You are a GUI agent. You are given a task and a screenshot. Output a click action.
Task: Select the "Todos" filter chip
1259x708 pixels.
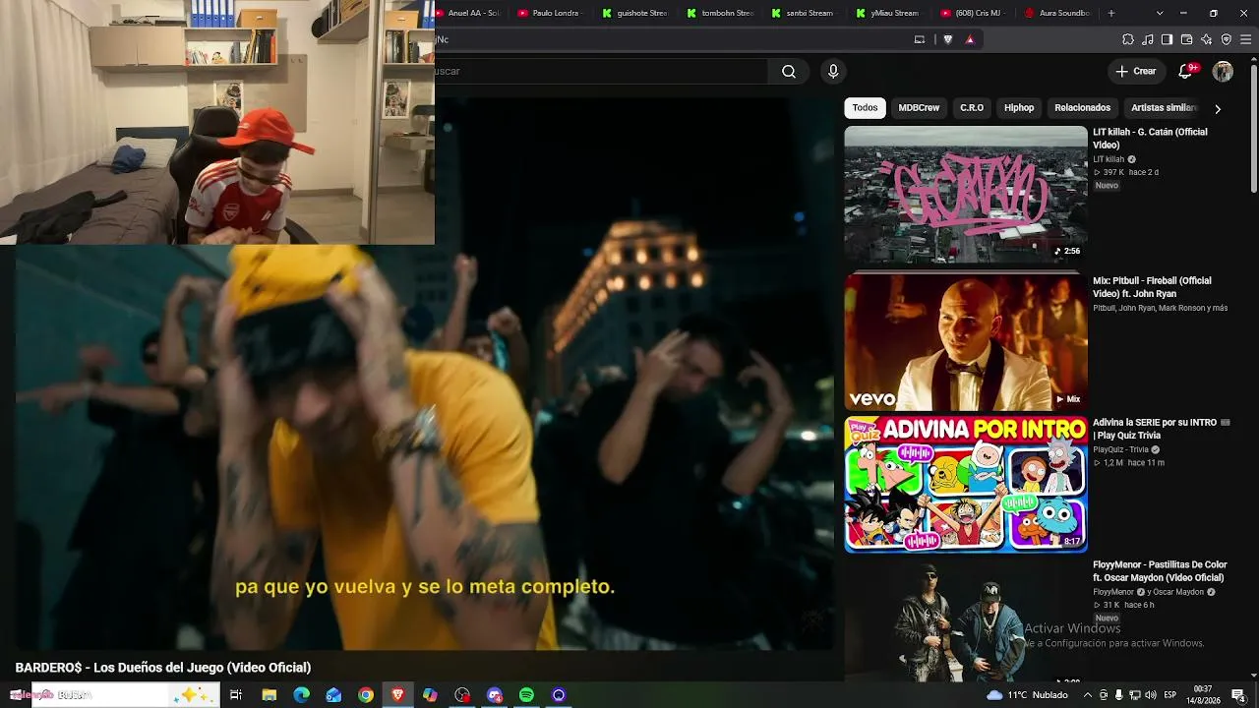[865, 108]
